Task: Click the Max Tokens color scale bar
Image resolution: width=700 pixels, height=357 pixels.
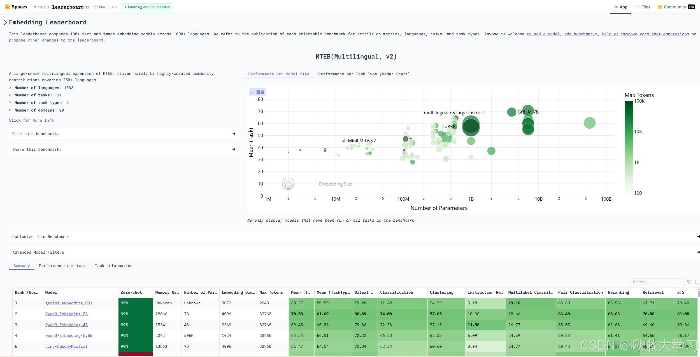Action: 629,147
